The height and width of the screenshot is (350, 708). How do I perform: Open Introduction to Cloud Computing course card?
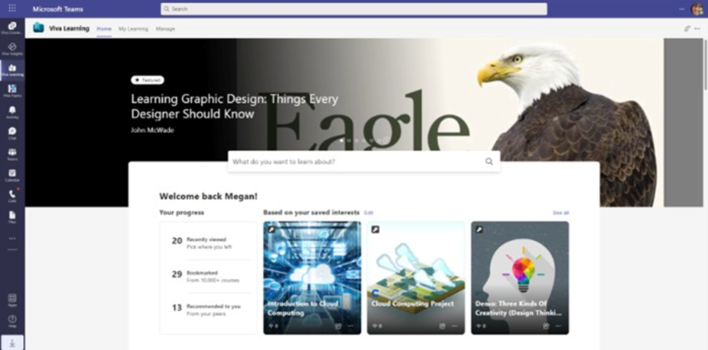312,277
